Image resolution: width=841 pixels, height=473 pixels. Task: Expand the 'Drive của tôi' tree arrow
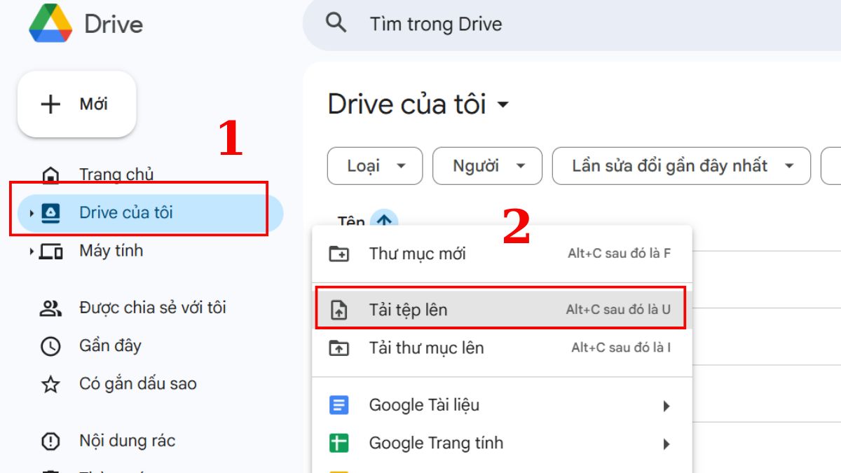click(32, 213)
